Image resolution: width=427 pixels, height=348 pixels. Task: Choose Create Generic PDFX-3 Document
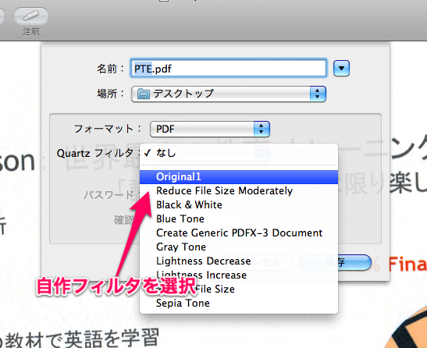point(239,233)
